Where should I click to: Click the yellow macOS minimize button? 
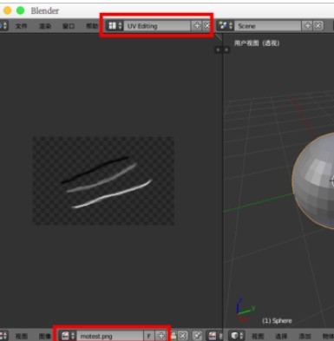tap(7, 10)
